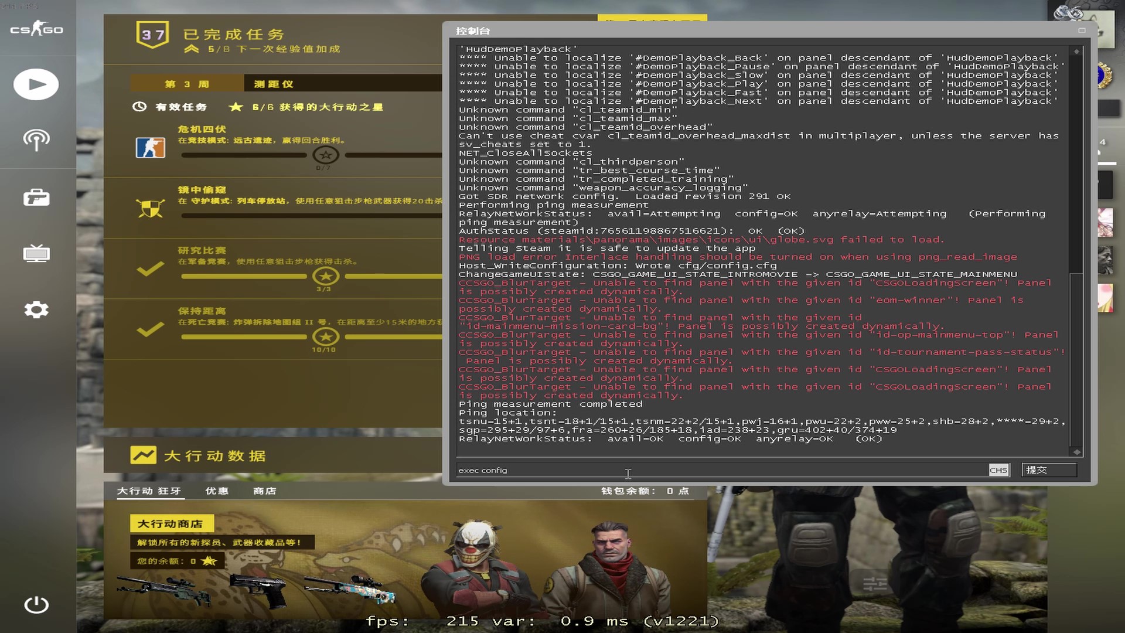Select the 大行动 狂牙 tab

(x=149, y=491)
